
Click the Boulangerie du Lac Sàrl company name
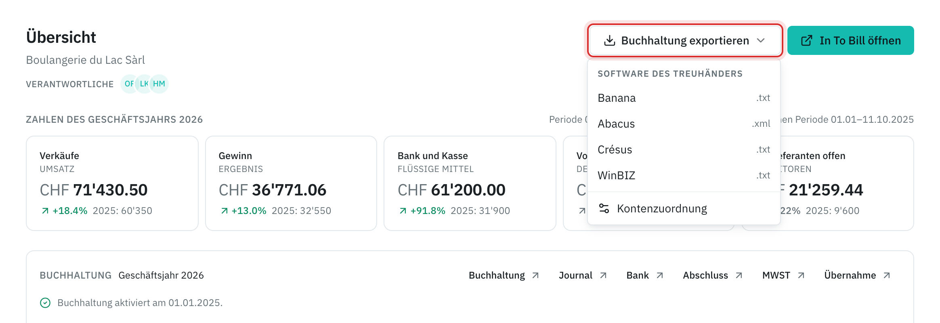(x=86, y=60)
